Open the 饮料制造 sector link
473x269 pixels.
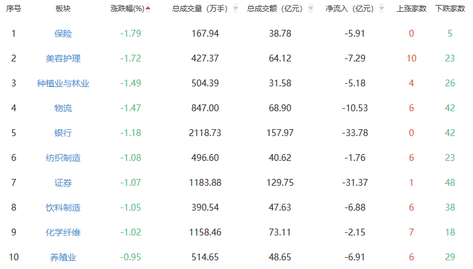[63, 207]
